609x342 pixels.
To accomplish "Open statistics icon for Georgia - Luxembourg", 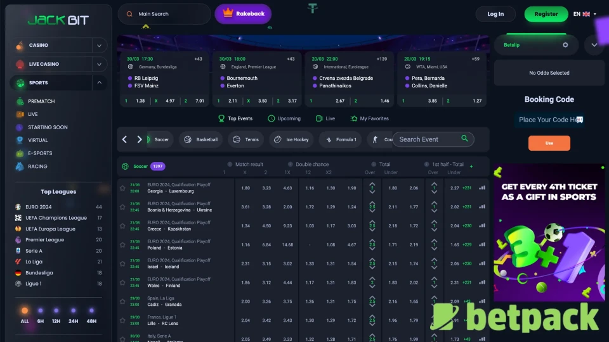I will pos(482,188).
